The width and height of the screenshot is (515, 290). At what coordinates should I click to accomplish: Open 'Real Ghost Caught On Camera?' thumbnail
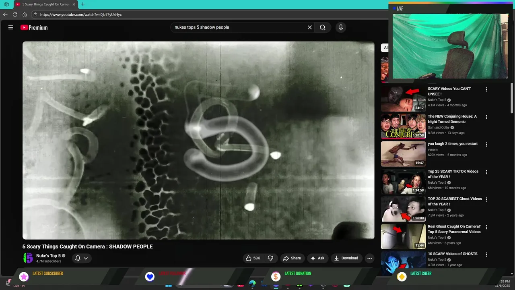point(403,236)
